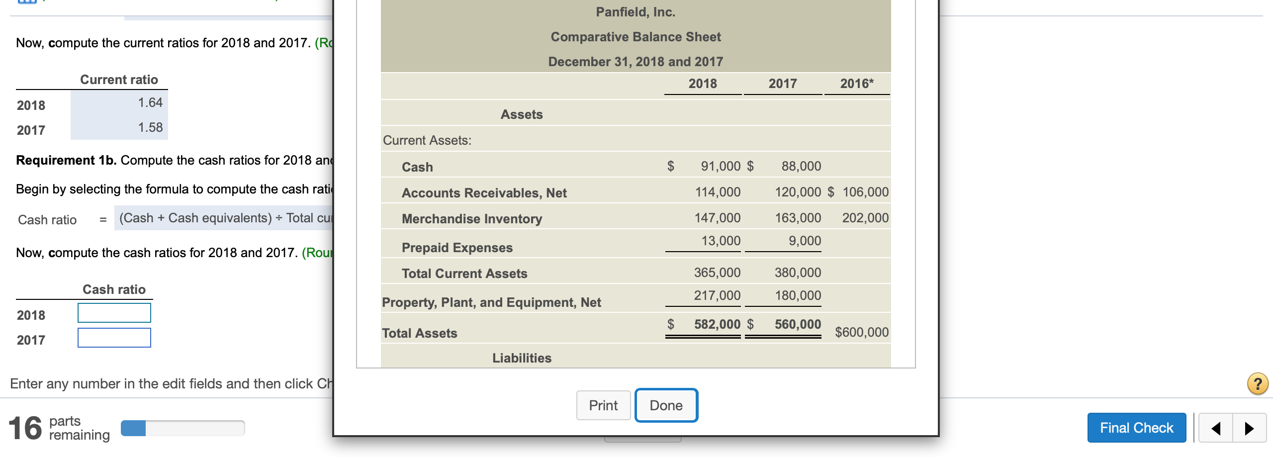Click 2017 Prepaid Expenses value 9,000
Viewport: 1273px width, 462px height.
pos(805,241)
